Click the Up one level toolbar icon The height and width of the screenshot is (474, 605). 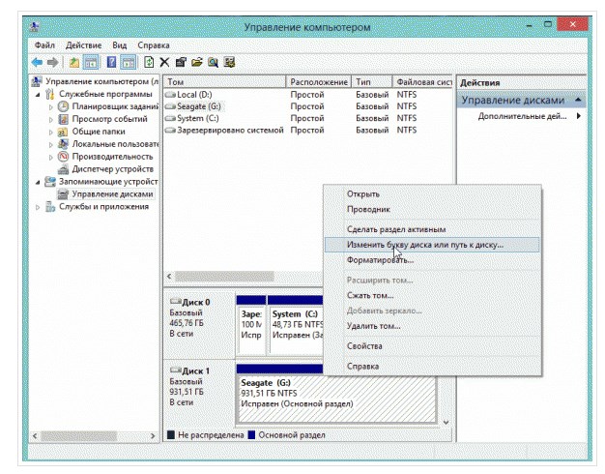pyautogui.click(x=73, y=62)
